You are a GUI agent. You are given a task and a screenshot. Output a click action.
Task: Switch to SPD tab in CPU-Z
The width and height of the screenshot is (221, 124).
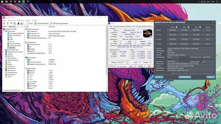(134, 27)
